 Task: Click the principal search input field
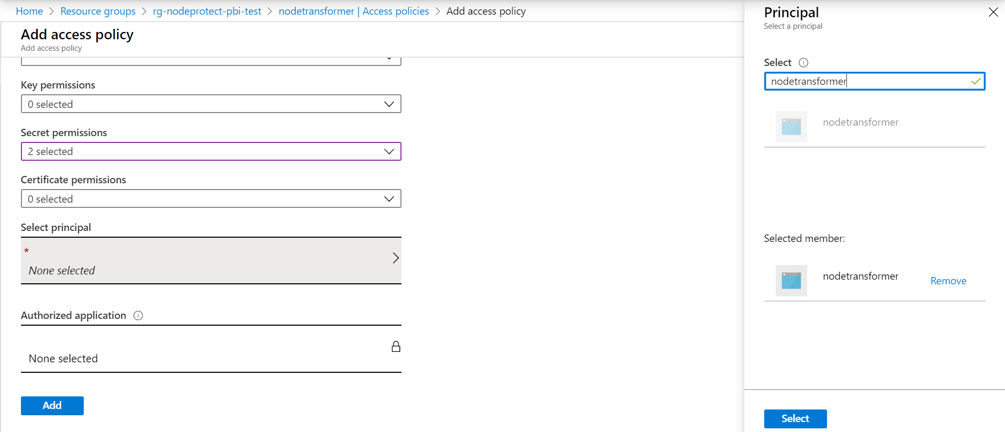point(874,81)
